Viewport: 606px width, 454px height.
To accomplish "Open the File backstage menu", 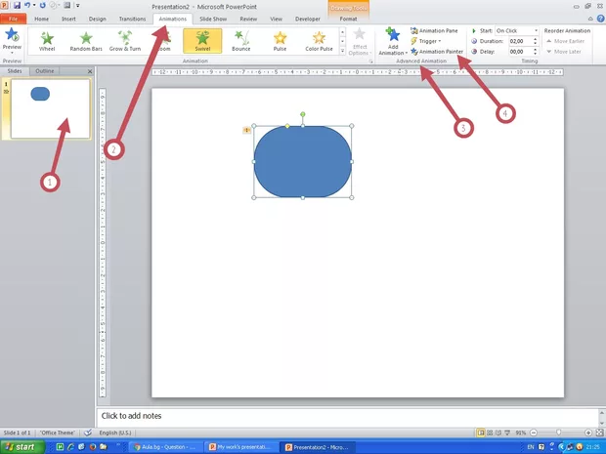I will [x=13, y=19].
